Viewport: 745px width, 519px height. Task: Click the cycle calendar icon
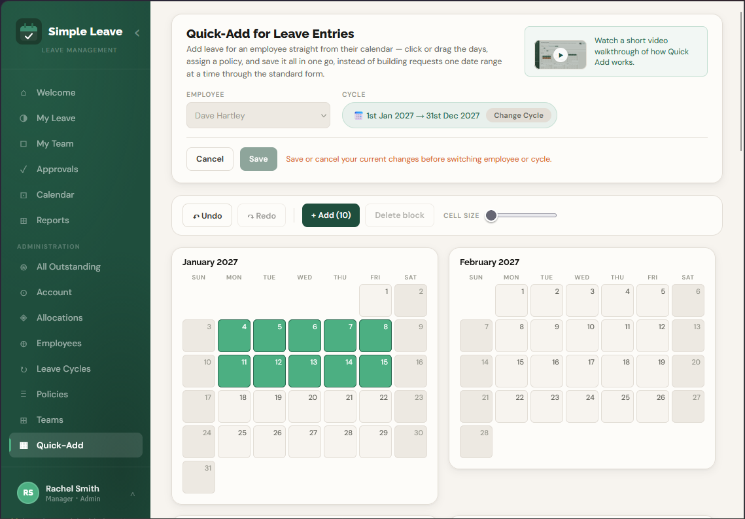pos(358,115)
